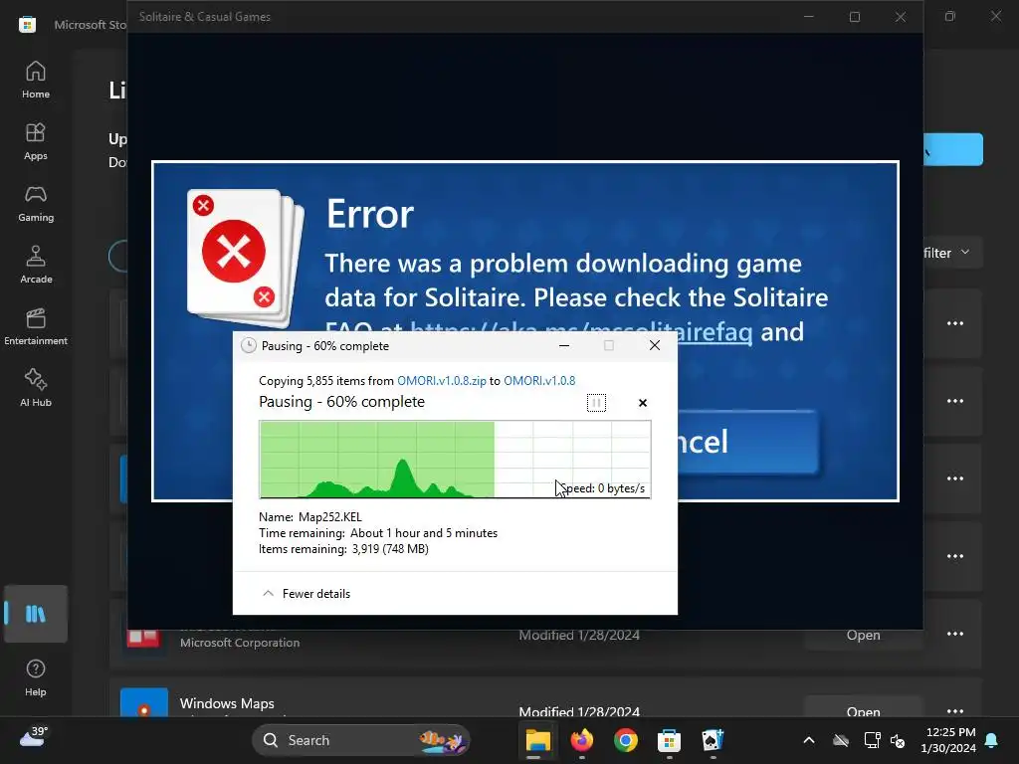Open network display tray icon
Viewport: 1019px width, 764px height.
coord(872,740)
